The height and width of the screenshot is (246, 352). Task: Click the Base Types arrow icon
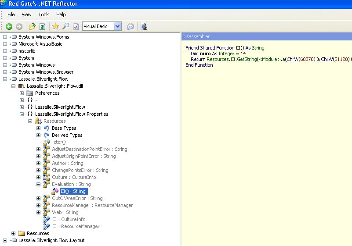pos(47,128)
